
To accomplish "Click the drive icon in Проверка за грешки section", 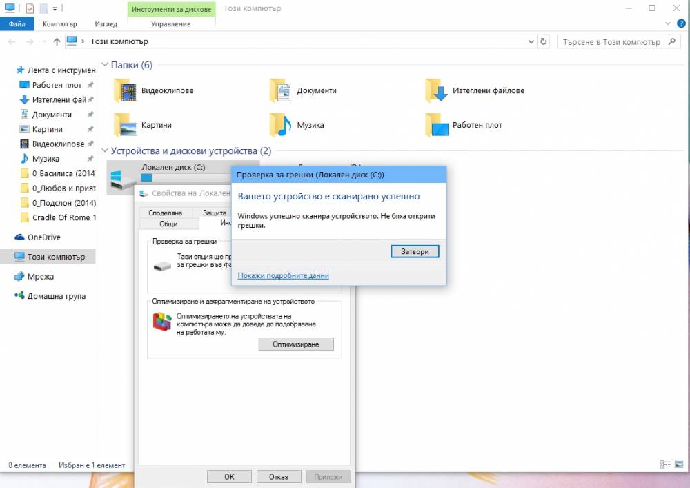I will click(x=162, y=266).
